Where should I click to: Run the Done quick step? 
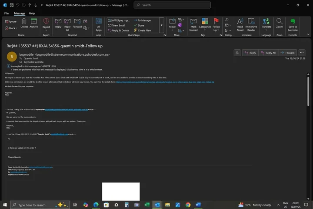(x=139, y=25)
